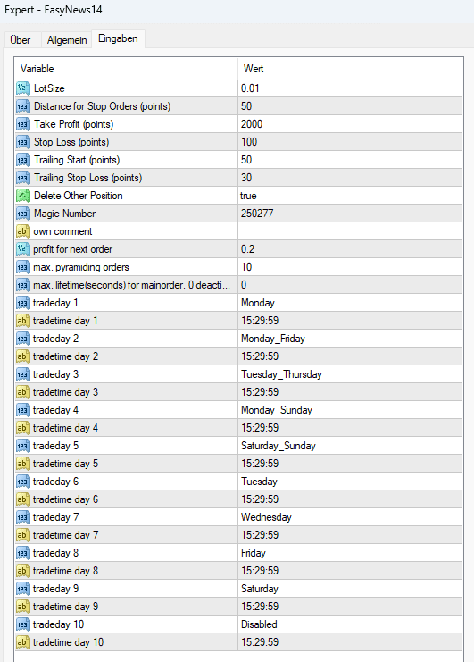This screenshot has width=474, height=662.
Task: Click the profit for next order icon
Action: coord(23,249)
